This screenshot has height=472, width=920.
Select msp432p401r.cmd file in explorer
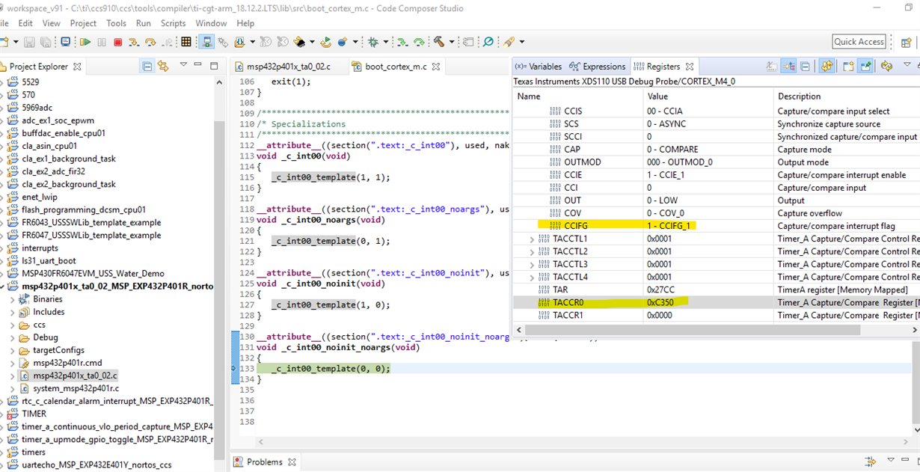[x=67, y=363]
